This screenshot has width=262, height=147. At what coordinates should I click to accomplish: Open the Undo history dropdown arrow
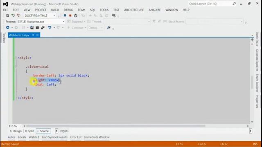(54, 28)
